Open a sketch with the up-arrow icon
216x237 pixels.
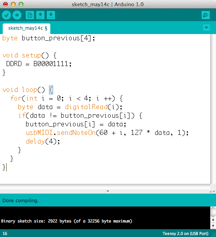pyautogui.click(x=40, y=15)
